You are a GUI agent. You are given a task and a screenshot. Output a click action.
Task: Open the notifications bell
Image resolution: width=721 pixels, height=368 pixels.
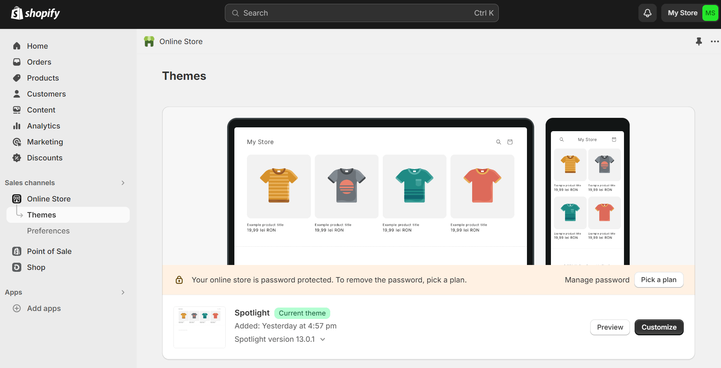point(647,13)
